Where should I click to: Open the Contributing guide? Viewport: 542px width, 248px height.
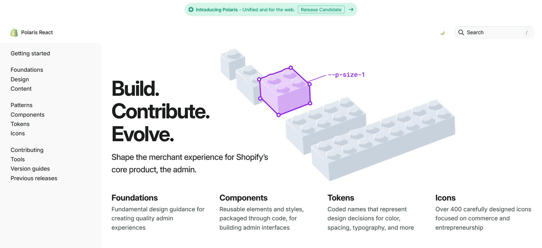pyautogui.click(x=27, y=150)
